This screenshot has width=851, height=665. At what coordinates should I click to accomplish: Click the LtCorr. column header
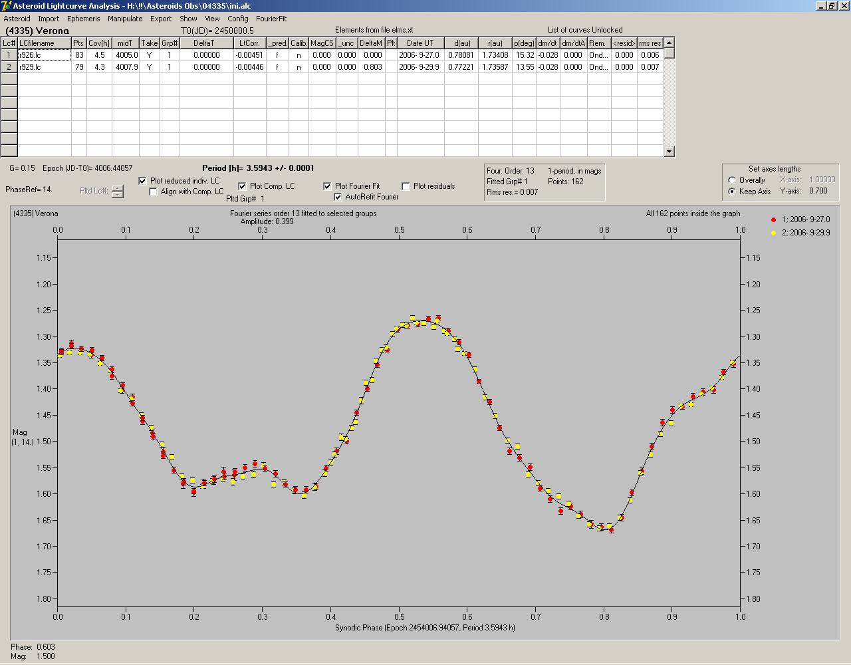point(250,43)
